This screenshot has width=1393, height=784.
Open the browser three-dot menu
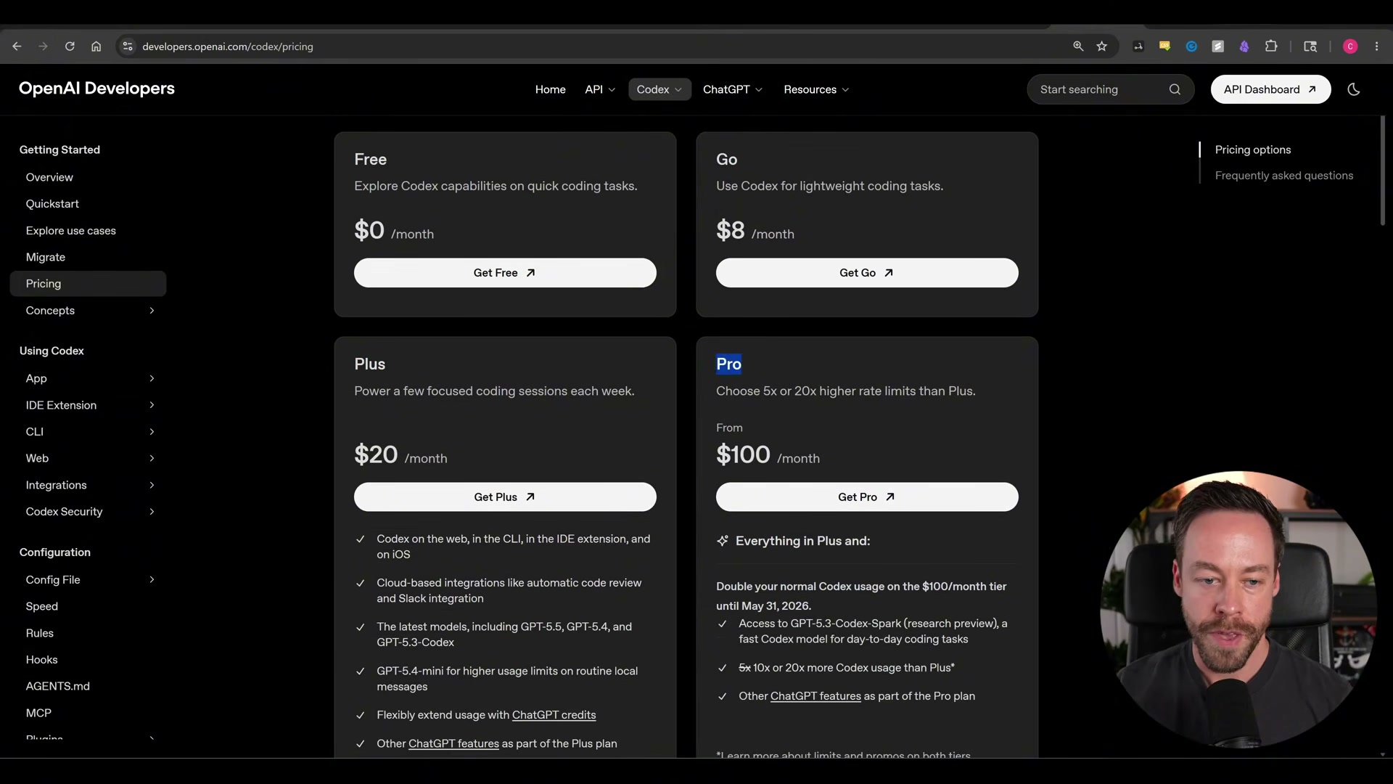(1376, 46)
